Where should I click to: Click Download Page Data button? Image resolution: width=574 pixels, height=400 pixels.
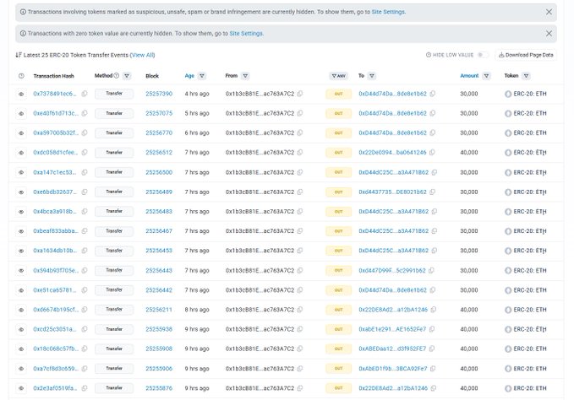pos(526,55)
